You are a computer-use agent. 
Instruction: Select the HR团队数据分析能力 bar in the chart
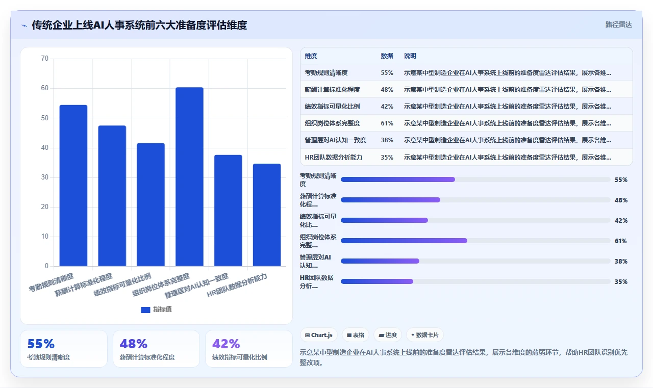point(267,215)
